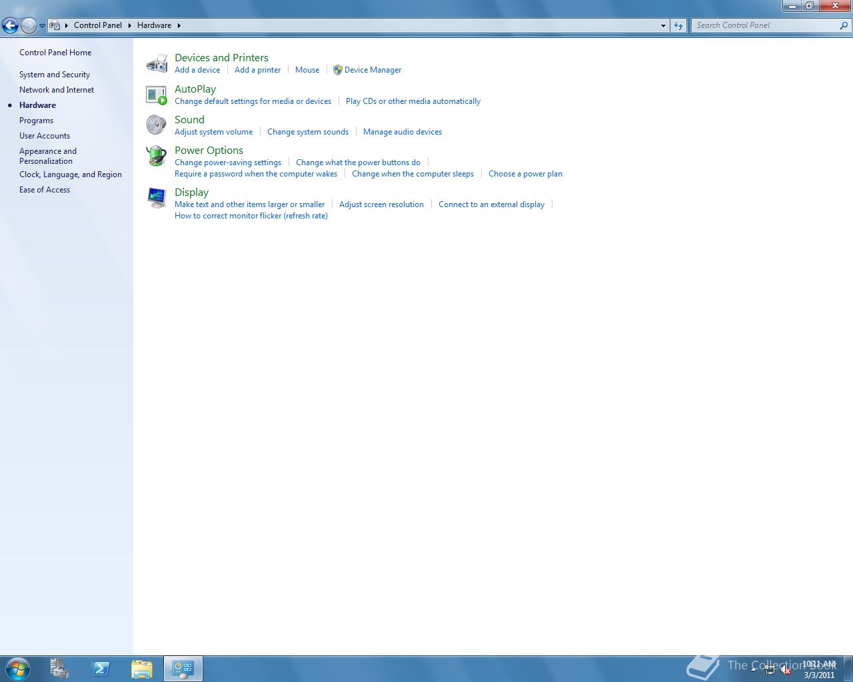Click the Forward navigation arrow
The image size is (853, 682).
(x=29, y=26)
